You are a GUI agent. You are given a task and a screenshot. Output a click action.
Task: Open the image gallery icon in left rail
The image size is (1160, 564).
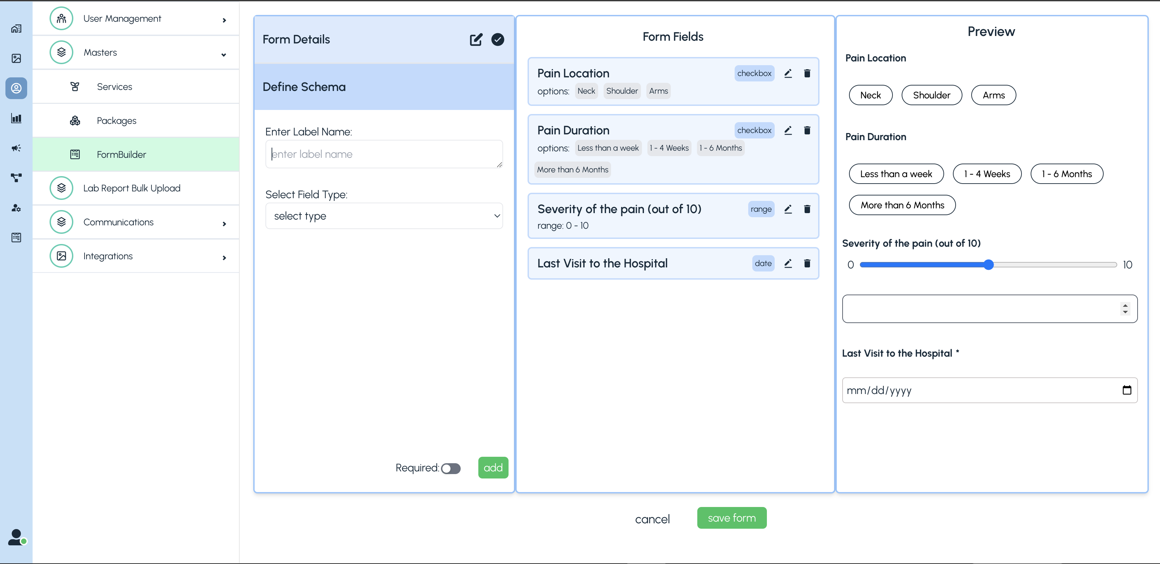pyautogui.click(x=16, y=58)
